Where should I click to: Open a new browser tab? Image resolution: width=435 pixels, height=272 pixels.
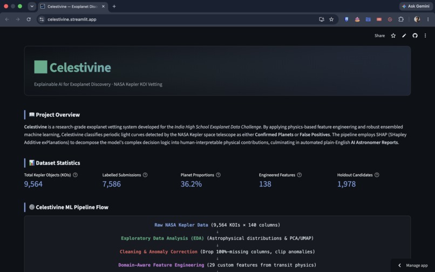tap(114, 6)
